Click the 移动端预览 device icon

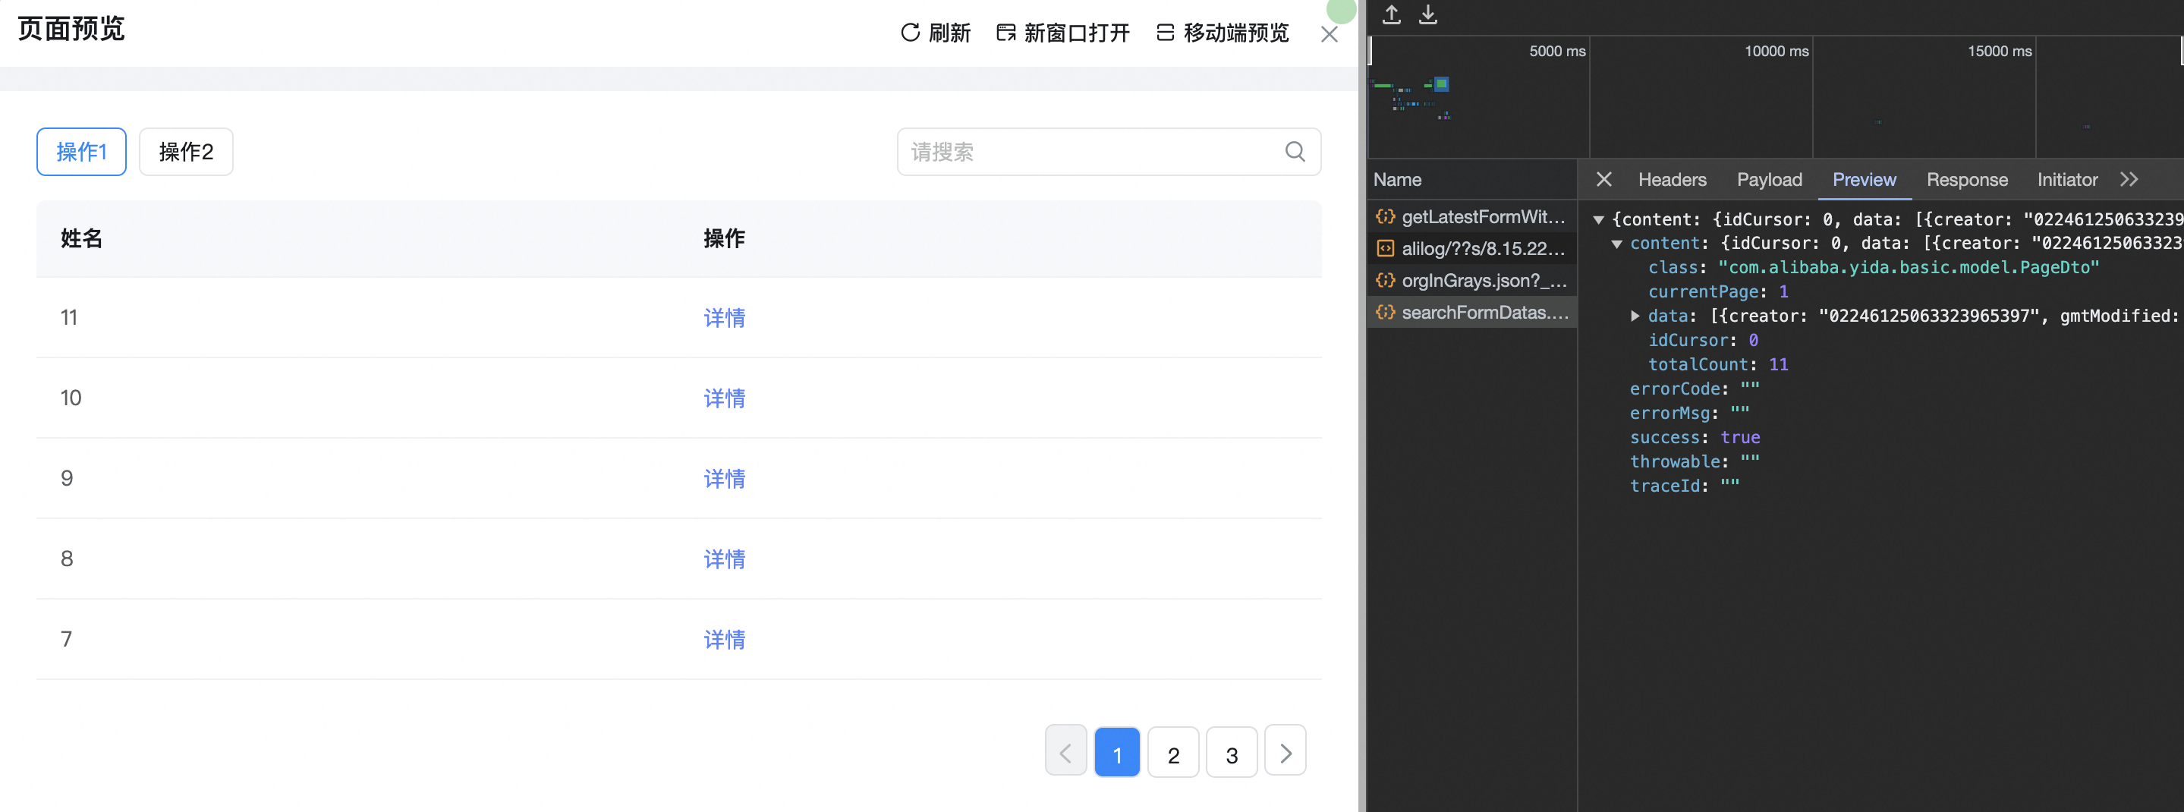tap(1165, 33)
